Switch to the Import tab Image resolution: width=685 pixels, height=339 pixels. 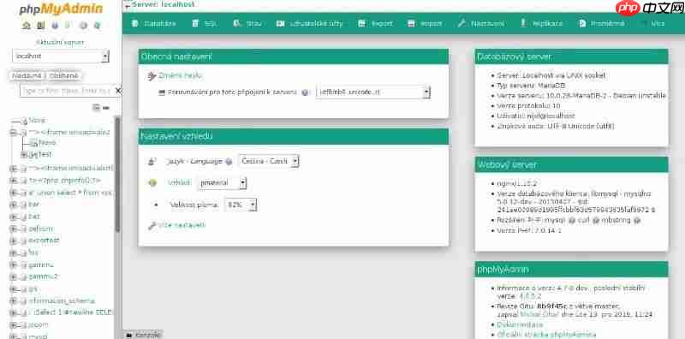click(x=425, y=24)
